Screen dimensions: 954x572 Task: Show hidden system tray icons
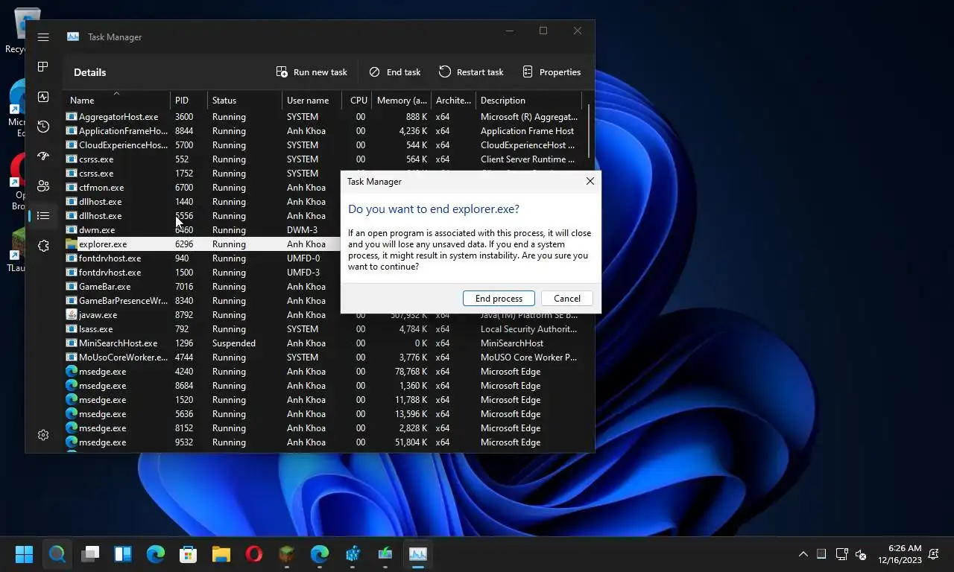point(803,554)
